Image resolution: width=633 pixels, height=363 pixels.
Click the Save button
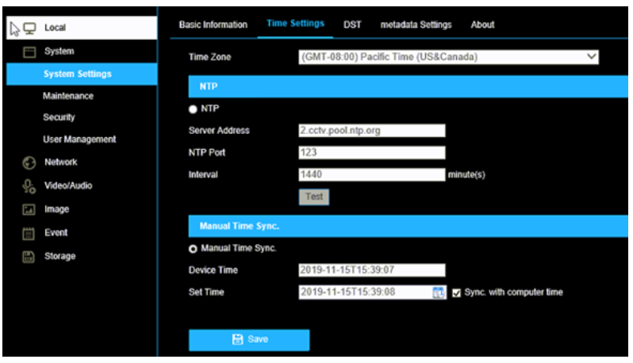coord(249,340)
